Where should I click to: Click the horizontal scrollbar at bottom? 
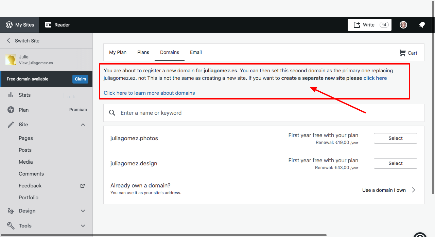click(x=163, y=235)
